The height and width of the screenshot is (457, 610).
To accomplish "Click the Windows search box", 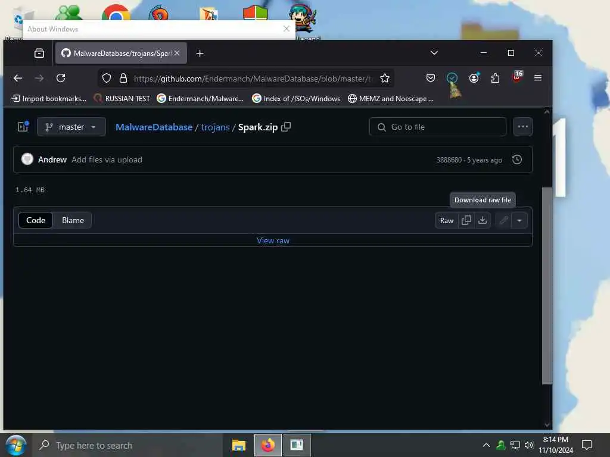I will pyautogui.click(x=127, y=445).
